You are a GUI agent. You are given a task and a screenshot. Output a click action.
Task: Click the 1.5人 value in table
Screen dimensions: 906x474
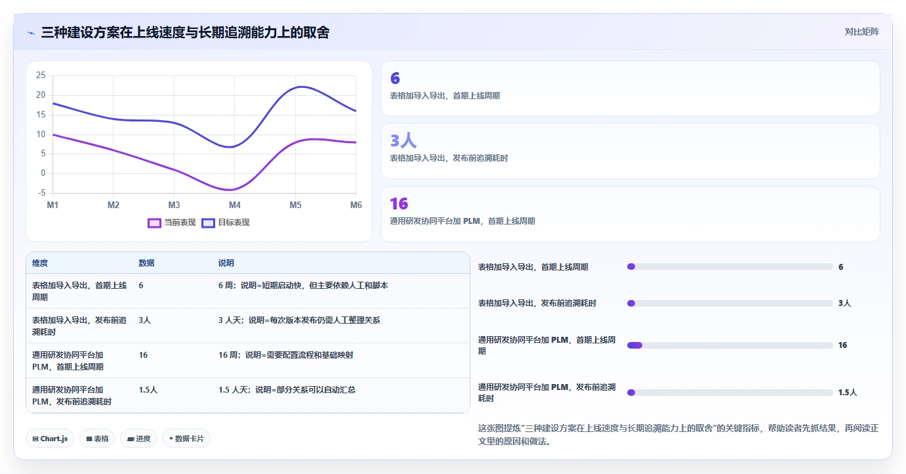(148, 390)
